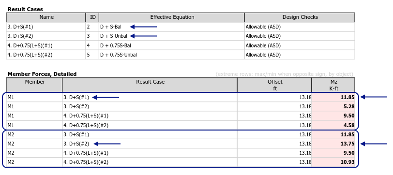The width and height of the screenshot is (393, 175).
Task: Select the Result Case column header
Action: [150, 85]
